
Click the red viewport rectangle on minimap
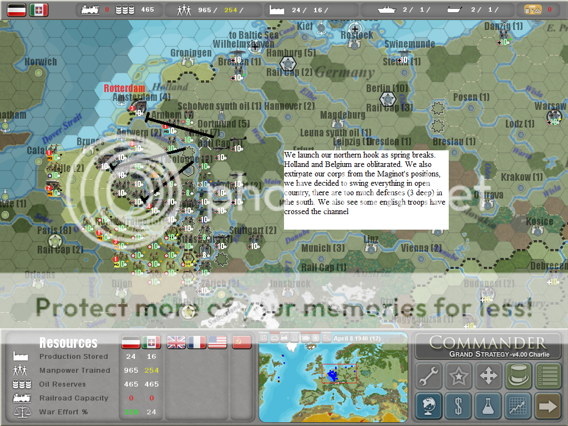tap(339, 373)
